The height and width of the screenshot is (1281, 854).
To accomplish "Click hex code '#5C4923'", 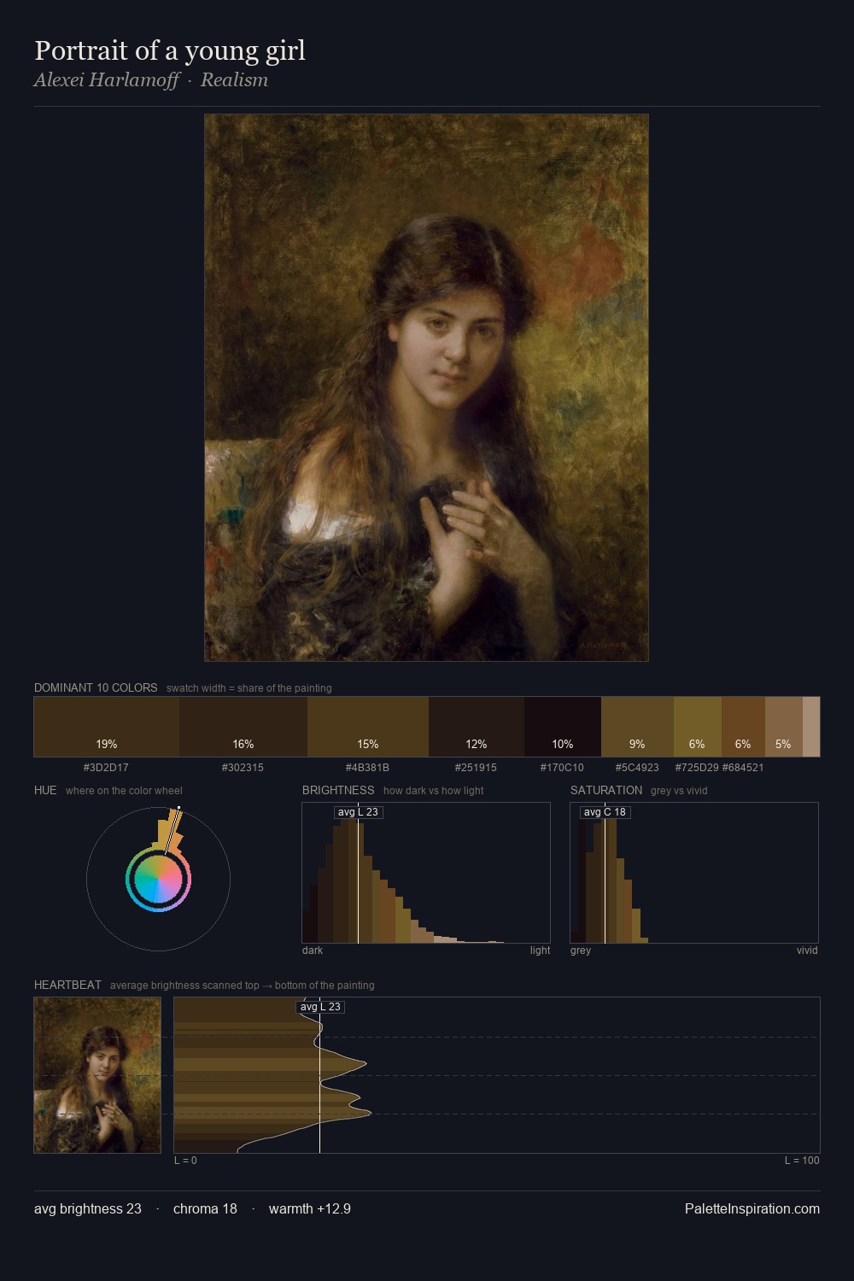I will [x=637, y=768].
